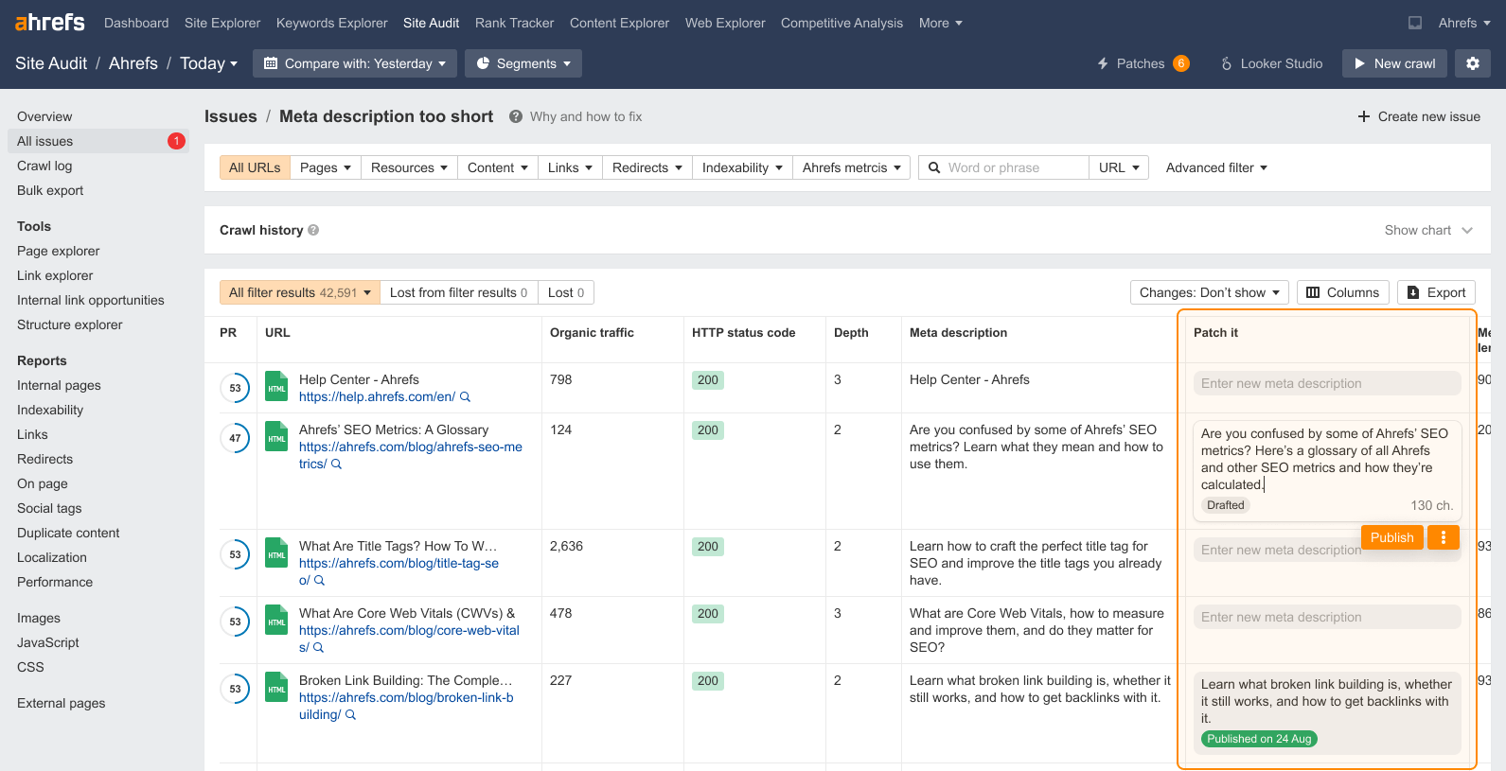Viewport: 1506px width, 771px height.
Task: Open Compare with: Yesterday dropdown
Action: (x=355, y=63)
